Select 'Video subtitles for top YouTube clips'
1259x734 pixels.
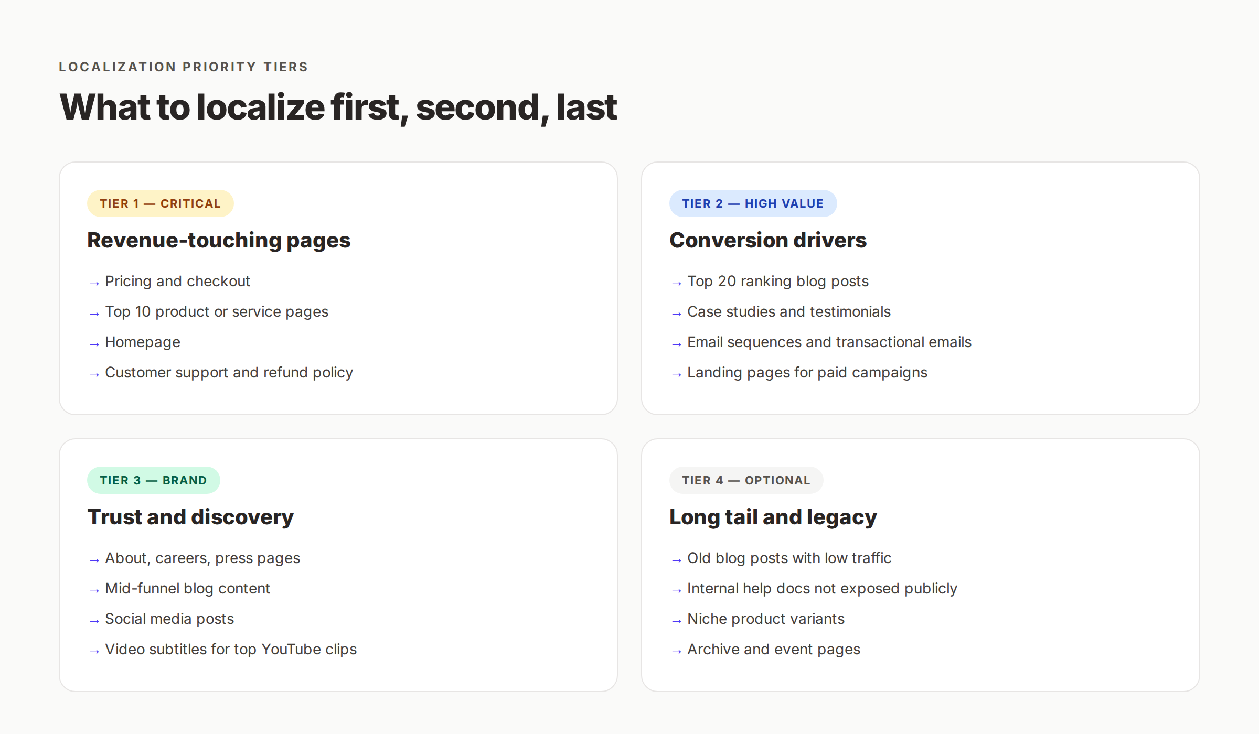(x=231, y=650)
